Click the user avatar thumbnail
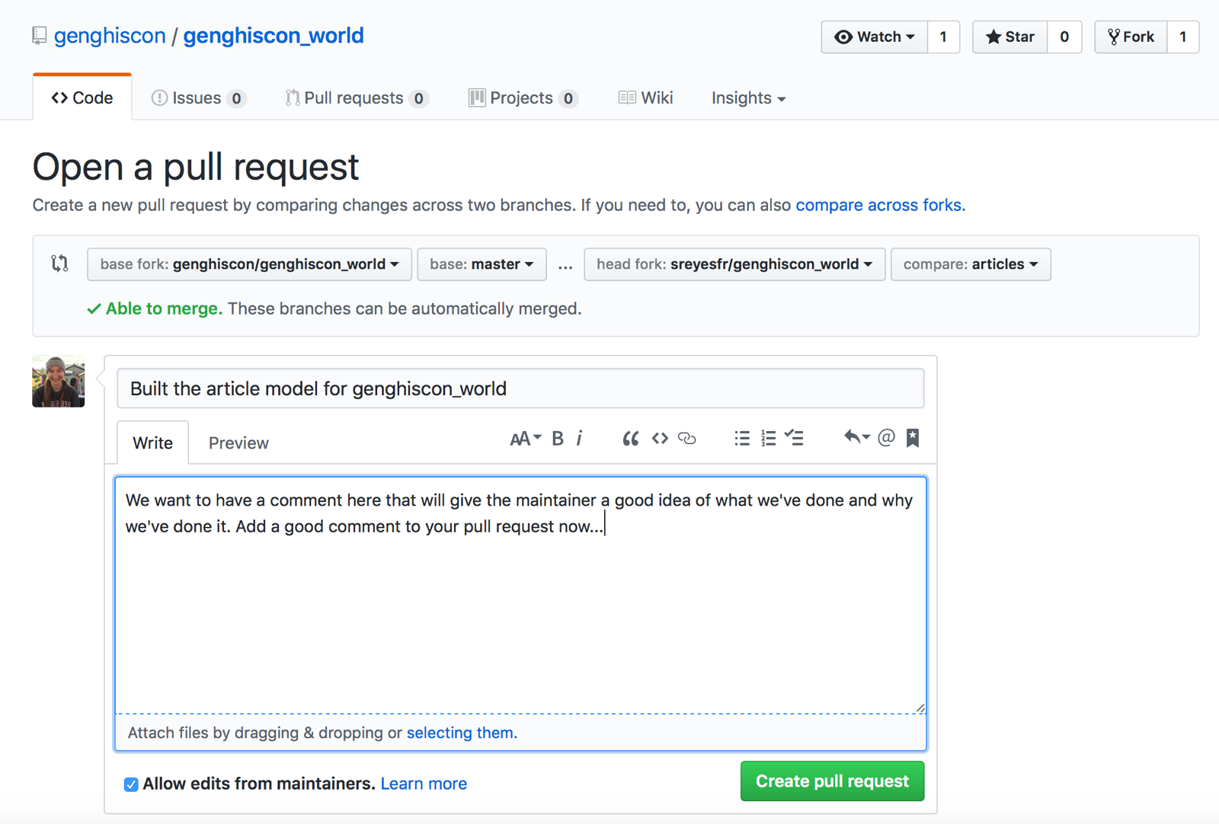Screen dimensions: 1219x824 point(59,381)
